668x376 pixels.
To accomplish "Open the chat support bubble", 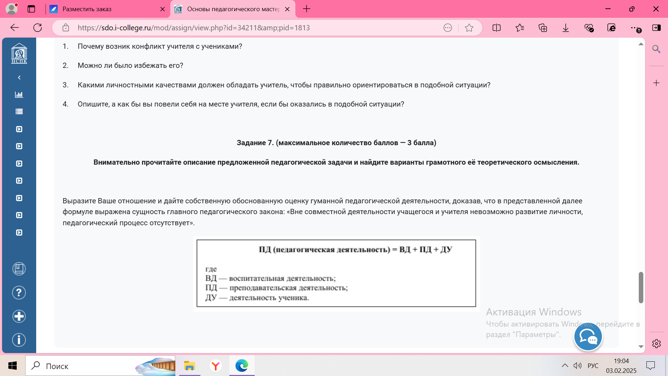I will click(588, 337).
